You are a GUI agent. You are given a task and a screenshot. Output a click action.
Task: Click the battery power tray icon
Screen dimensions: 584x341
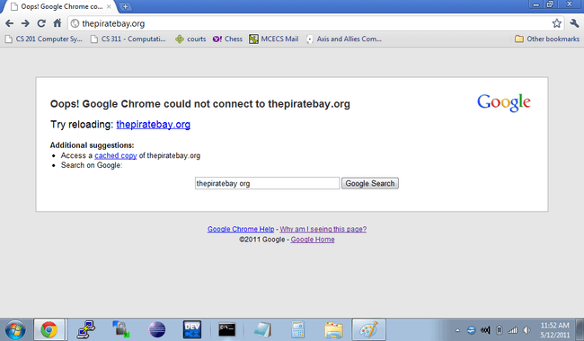pyautogui.click(x=499, y=330)
